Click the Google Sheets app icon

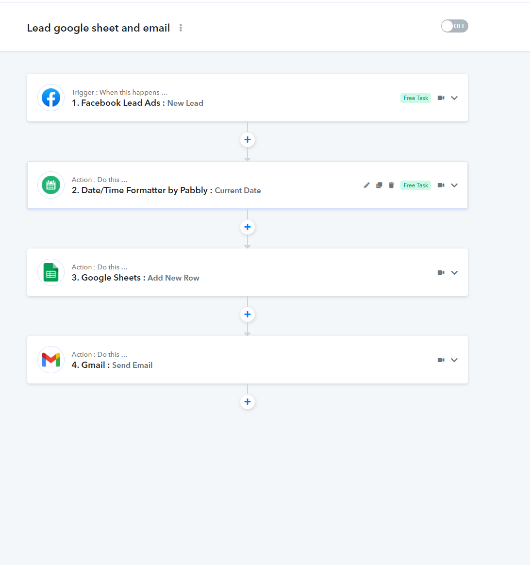click(x=51, y=272)
